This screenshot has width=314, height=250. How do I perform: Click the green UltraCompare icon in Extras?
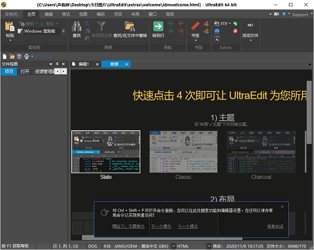(235, 24)
